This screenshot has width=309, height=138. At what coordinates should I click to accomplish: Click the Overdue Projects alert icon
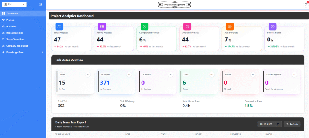tap(187, 26)
